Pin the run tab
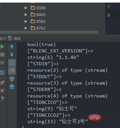Image resolution: width=120 pixels, height=128 pixels. point(2,83)
